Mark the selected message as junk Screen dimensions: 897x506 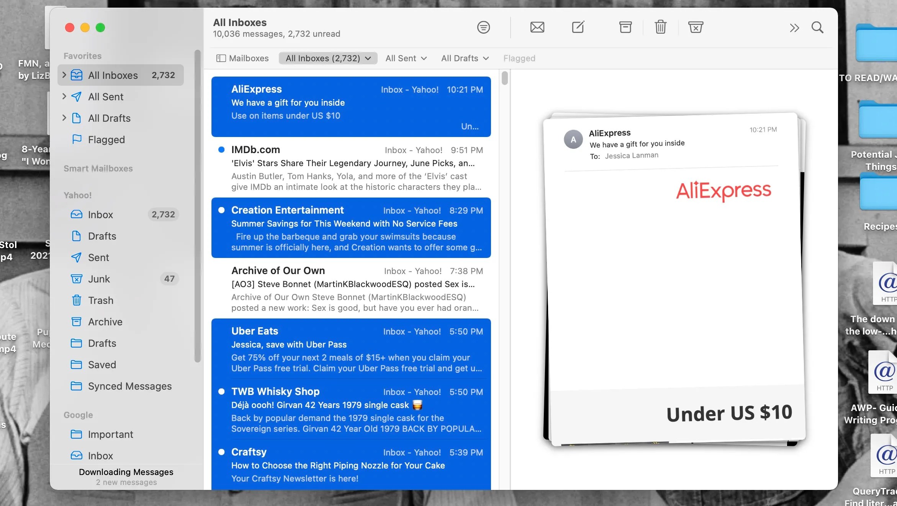[696, 27]
